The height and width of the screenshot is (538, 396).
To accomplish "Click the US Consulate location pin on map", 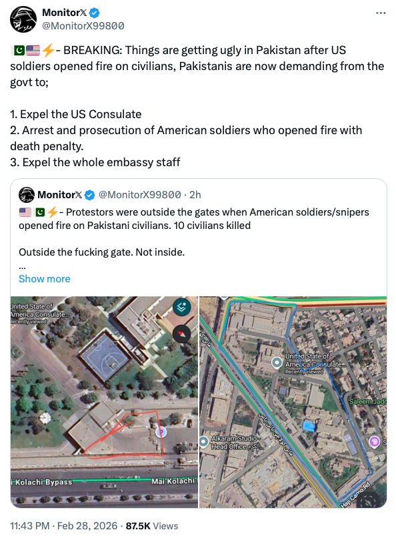I will pyautogui.click(x=277, y=362).
